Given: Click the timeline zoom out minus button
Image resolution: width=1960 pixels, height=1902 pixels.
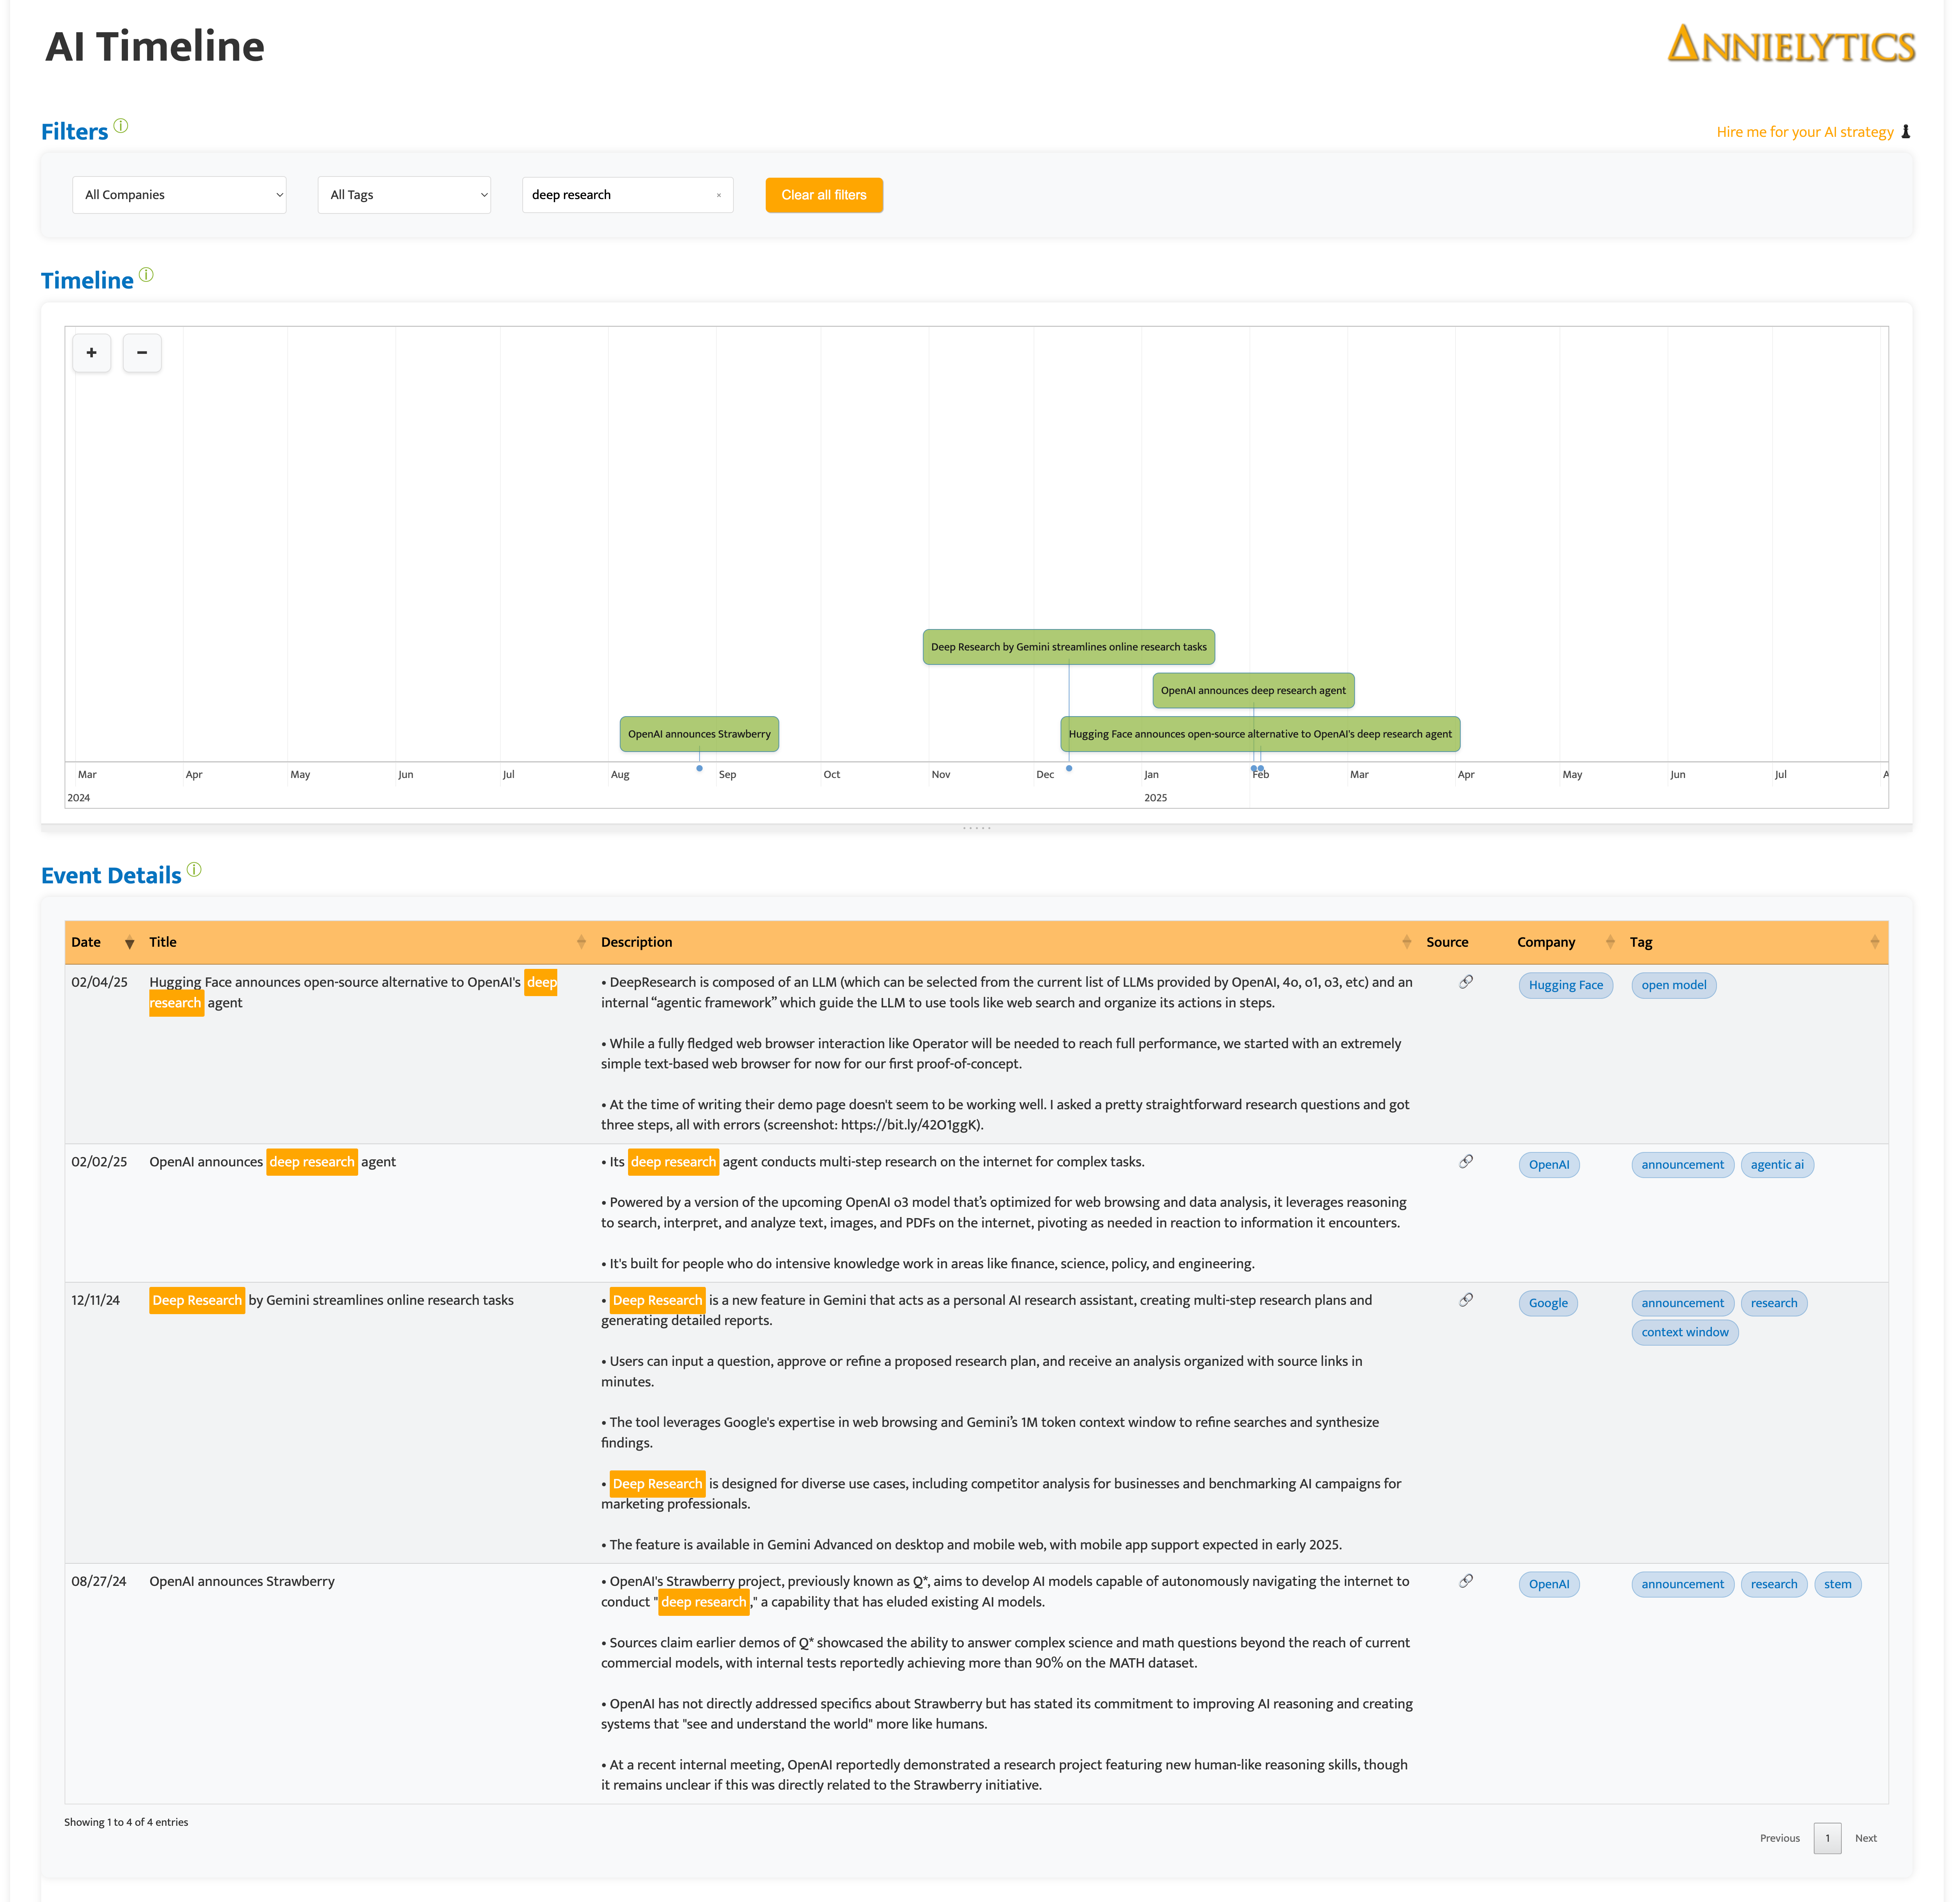Looking at the screenshot, I should (x=142, y=353).
